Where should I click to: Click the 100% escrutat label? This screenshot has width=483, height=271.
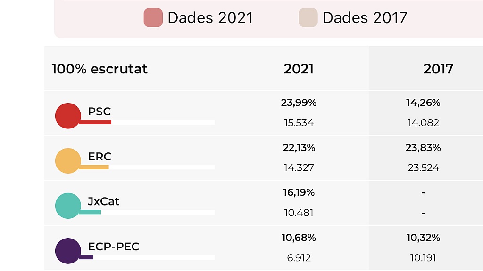[100, 69]
